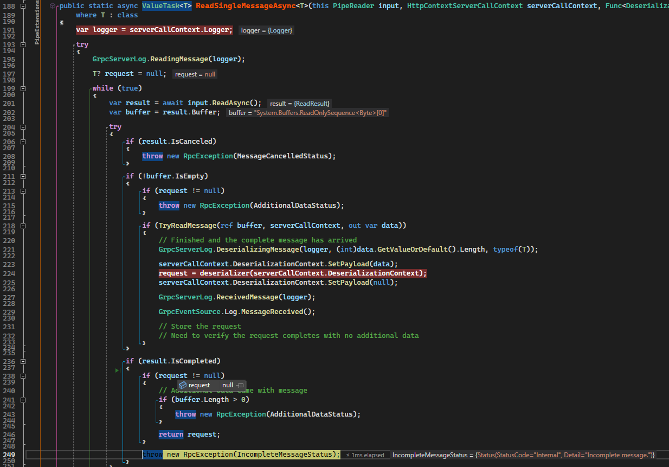Click the elapsed-time PerfTip showing 1ms
The height and width of the screenshot is (467, 669).
[365, 455]
